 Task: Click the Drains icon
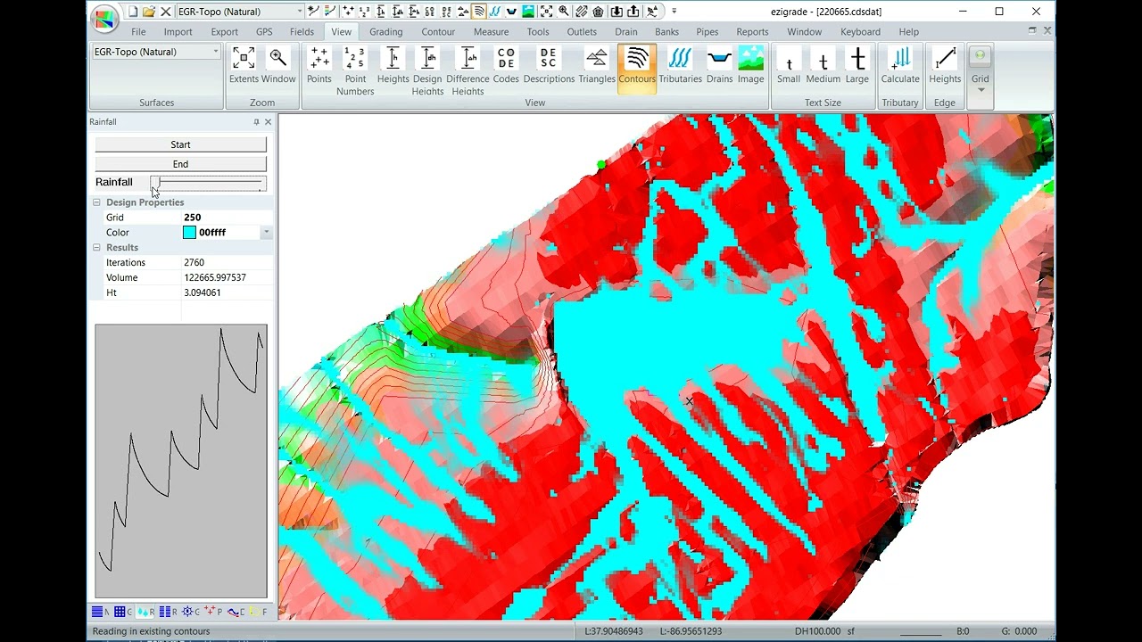719,65
